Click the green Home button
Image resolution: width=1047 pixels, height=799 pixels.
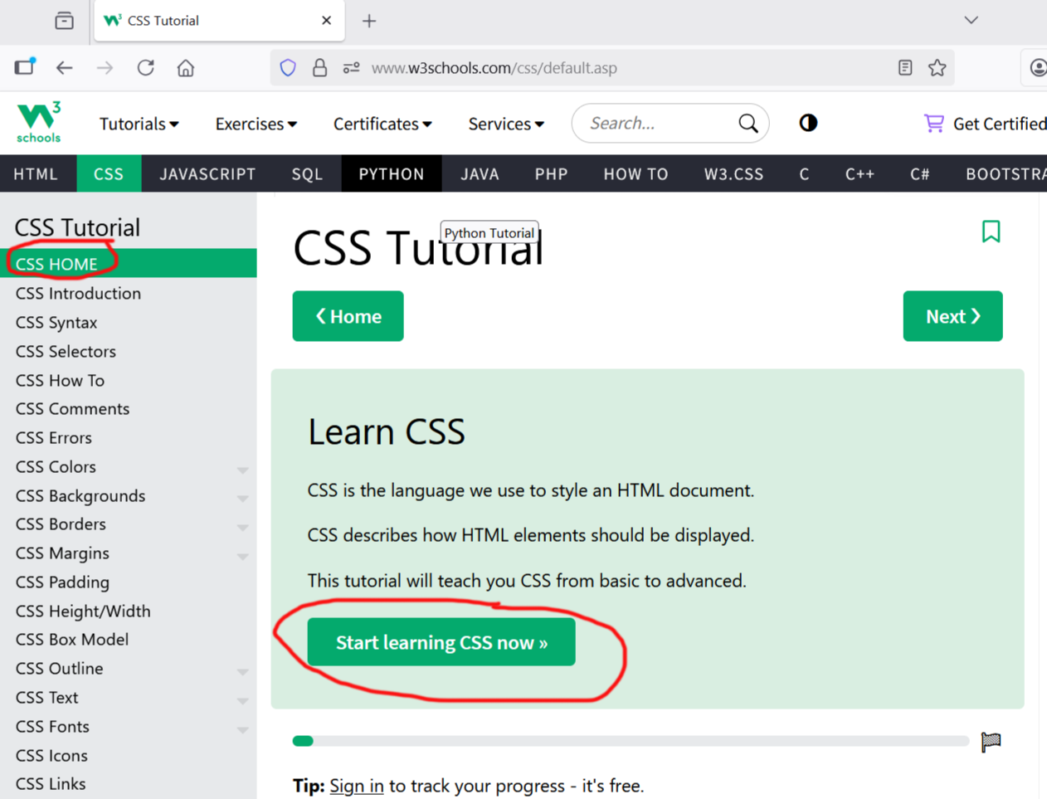pyautogui.click(x=348, y=316)
